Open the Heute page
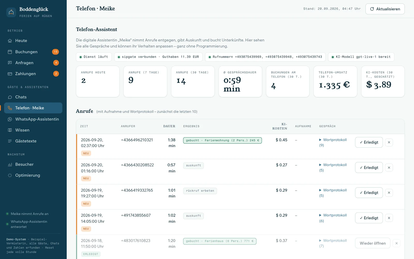414x259 pixels. [33, 41]
